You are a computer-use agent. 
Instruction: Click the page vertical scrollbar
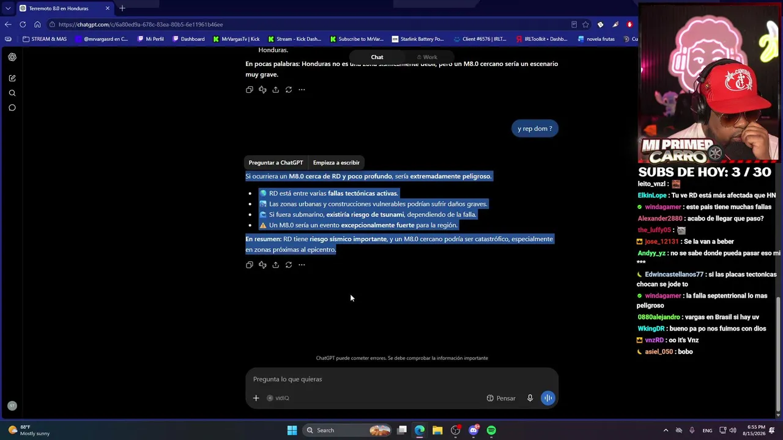778,354
